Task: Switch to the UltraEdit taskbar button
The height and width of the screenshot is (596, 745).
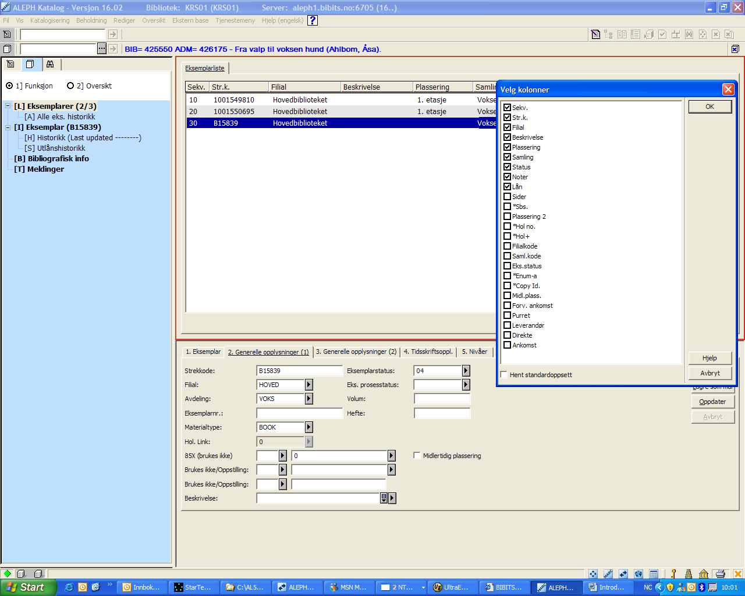Action: tap(452, 587)
